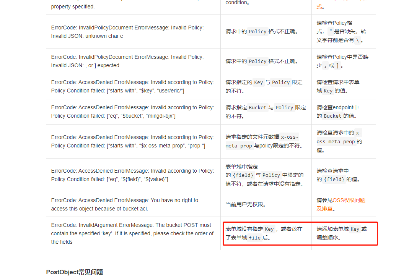Screen dimensions: 409x280
Task: Click the 请求指定 Bucket 与 Policy cause text
Action: (x=266, y=112)
